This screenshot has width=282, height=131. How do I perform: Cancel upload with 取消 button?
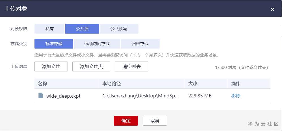click(x=155, y=121)
